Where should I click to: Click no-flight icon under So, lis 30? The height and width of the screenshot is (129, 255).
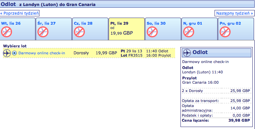(152, 32)
